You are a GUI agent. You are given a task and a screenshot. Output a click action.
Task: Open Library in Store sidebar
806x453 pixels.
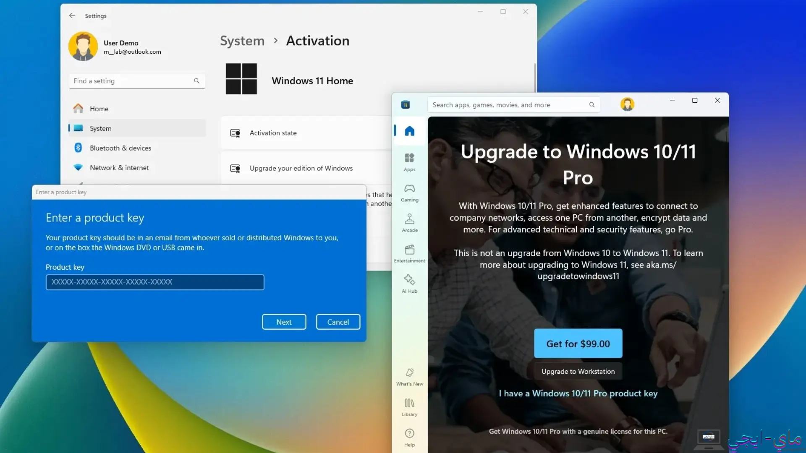[x=410, y=407]
